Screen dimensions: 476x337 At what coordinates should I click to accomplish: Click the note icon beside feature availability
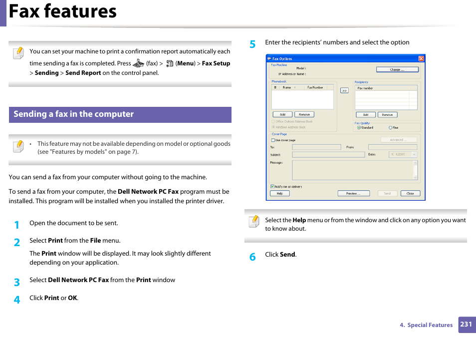pyautogui.click(x=18, y=146)
